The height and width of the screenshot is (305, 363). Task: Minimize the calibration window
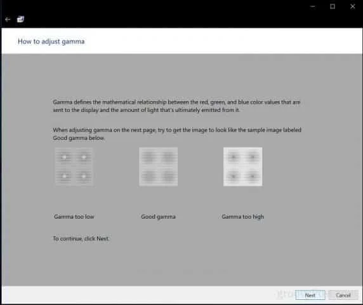pos(312,6)
